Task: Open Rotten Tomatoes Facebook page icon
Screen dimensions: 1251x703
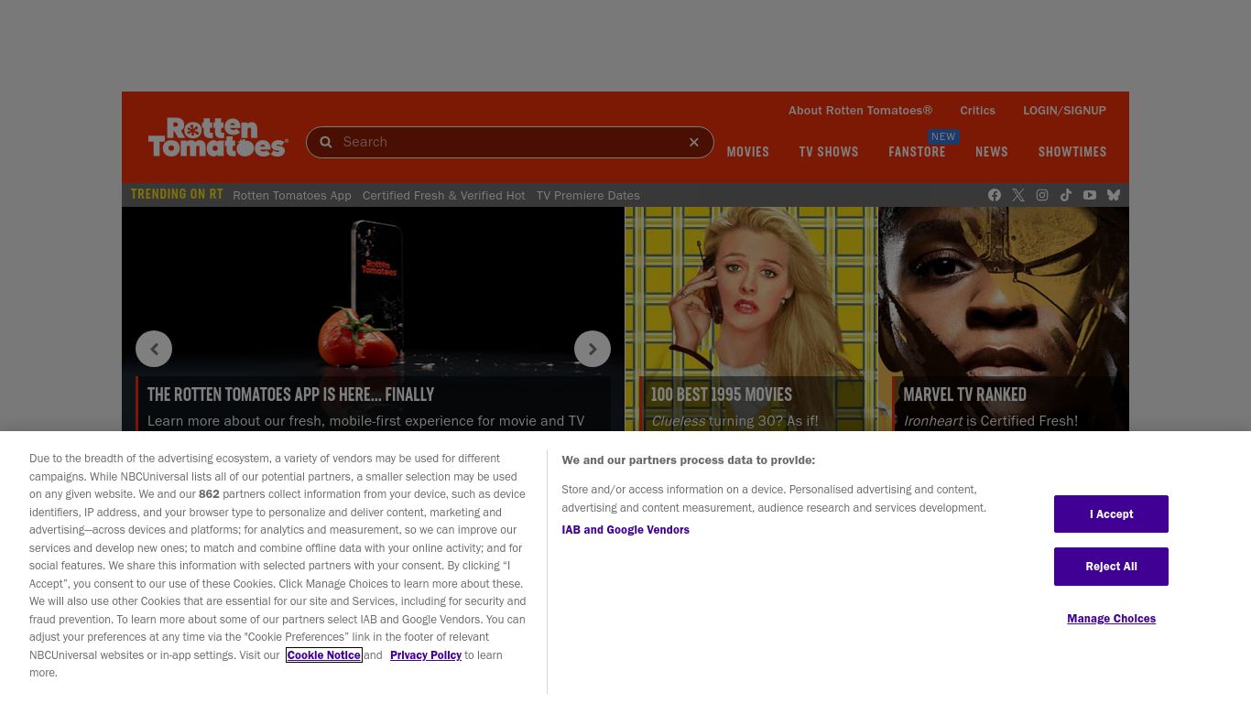Action: point(995,195)
